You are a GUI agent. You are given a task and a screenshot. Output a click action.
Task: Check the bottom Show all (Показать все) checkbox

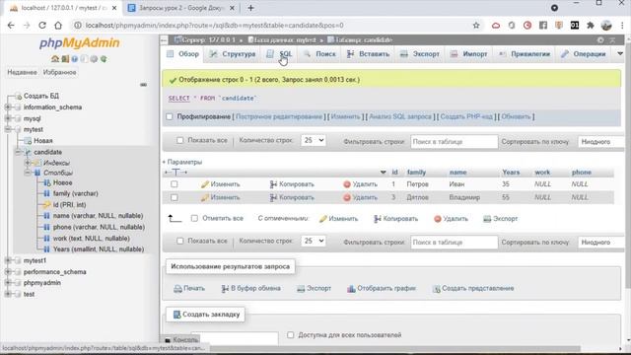[x=179, y=241]
